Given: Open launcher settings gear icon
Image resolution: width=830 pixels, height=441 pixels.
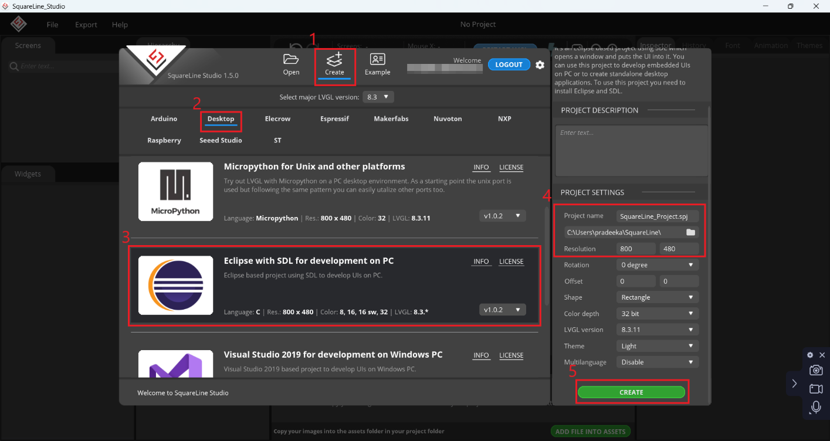Looking at the screenshot, I should 540,65.
